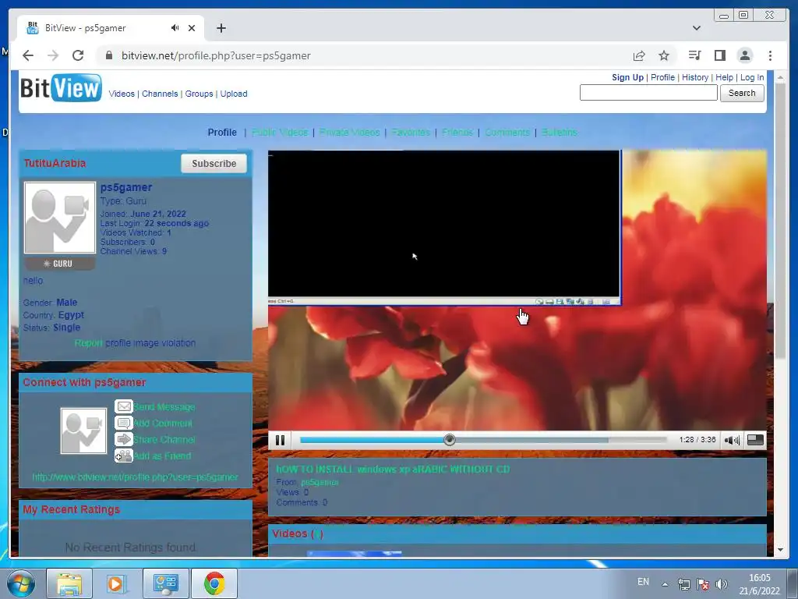The image size is (798, 599).
Task: Click the Add Comment speech bubble icon
Action: click(124, 423)
